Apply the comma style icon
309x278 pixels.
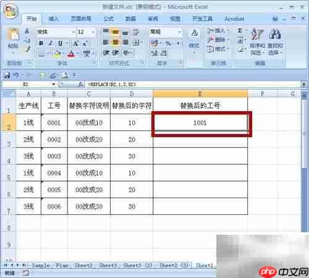click(178, 43)
